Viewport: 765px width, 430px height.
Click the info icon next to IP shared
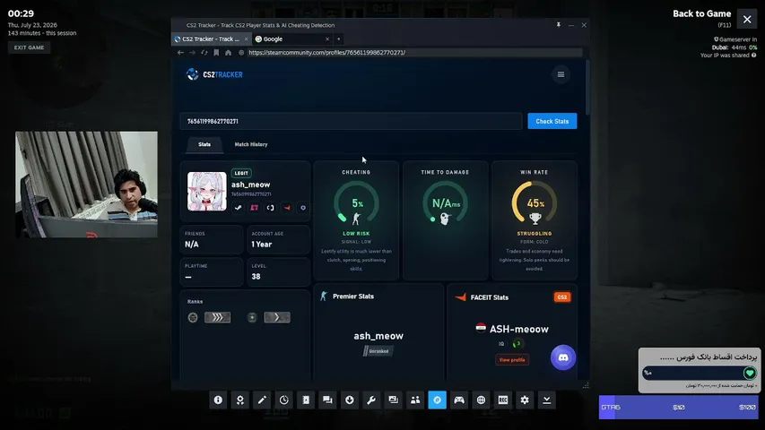pos(753,55)
